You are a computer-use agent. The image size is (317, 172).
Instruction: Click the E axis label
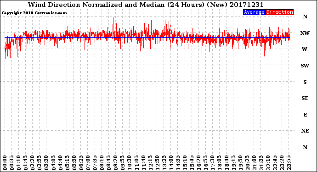pos(305,115)
